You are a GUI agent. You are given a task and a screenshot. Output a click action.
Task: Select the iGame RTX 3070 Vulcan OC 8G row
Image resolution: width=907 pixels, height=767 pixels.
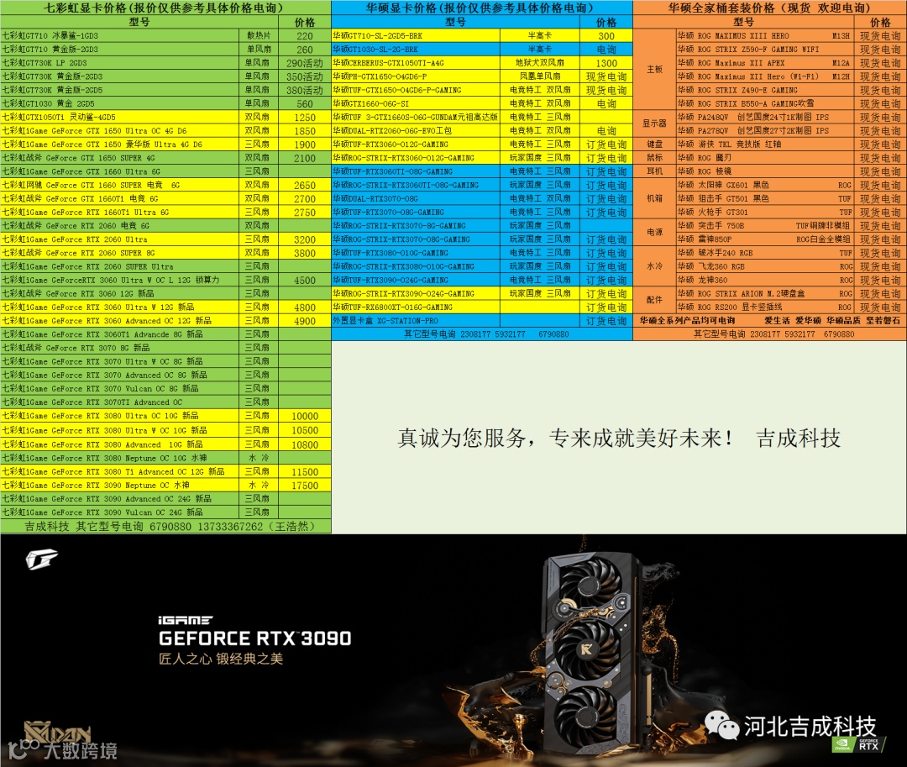click(165, 388)
